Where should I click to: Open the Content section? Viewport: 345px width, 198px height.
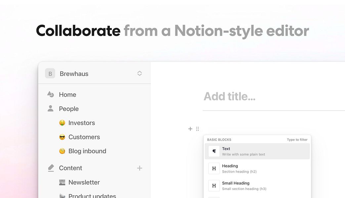click(70, 168)
